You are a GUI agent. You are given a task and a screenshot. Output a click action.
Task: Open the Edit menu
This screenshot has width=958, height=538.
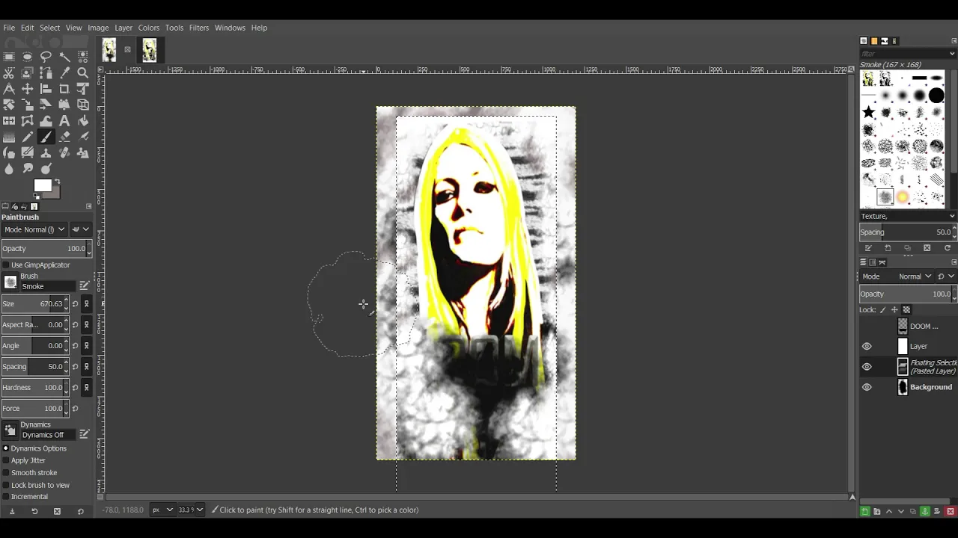[x=27, y=28]
